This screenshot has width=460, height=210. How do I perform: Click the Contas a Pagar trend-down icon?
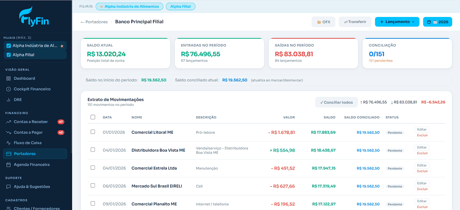(8, 132)
